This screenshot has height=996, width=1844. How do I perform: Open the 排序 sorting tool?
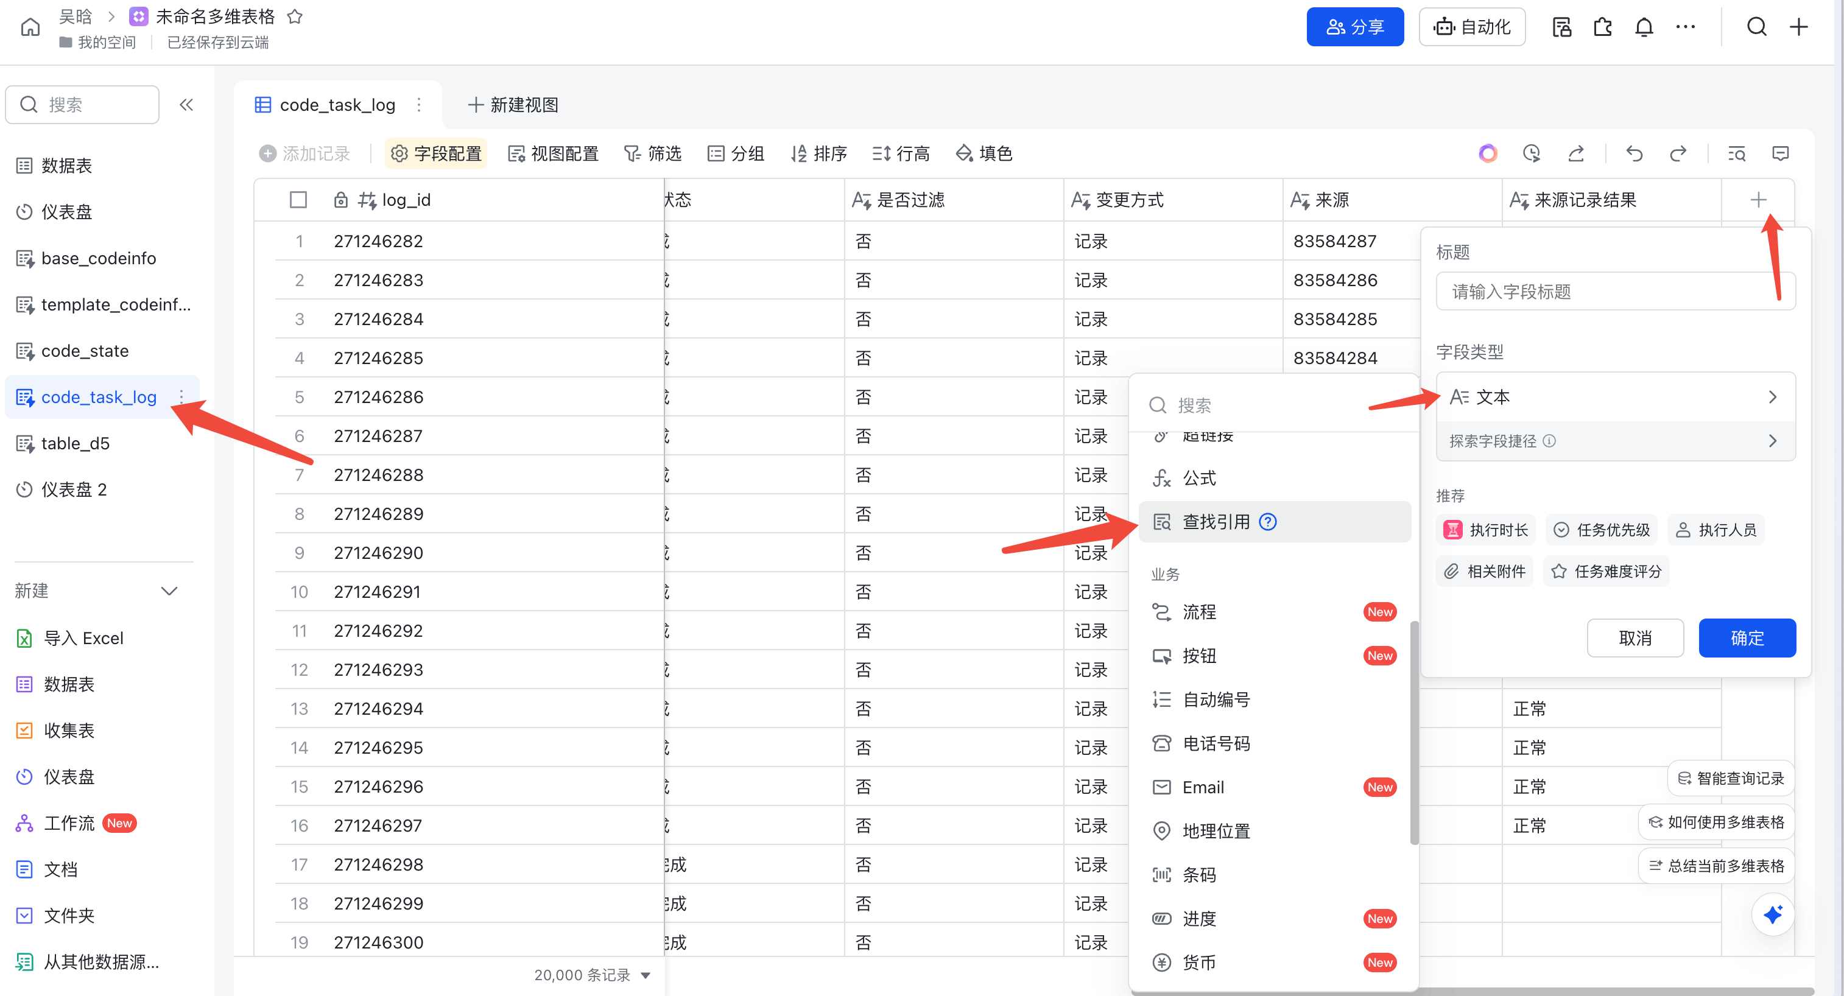pos(819,153)
